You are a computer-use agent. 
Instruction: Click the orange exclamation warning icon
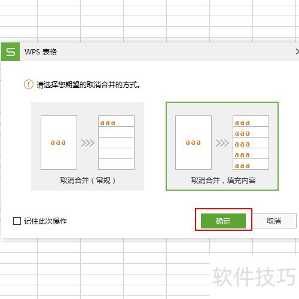(29, 84)
